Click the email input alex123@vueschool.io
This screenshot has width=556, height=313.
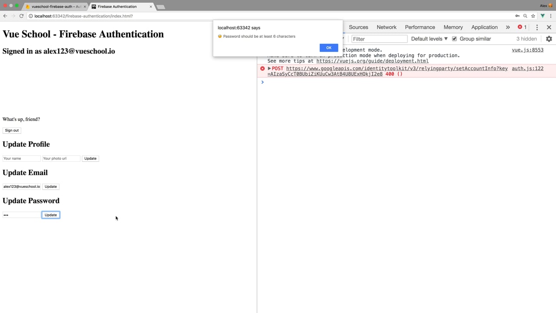tap(22, 186)
